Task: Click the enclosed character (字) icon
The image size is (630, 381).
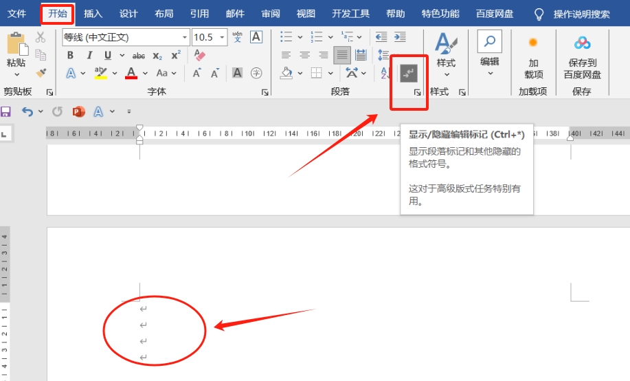Action: pyautogui.click(x=256, y=73)
